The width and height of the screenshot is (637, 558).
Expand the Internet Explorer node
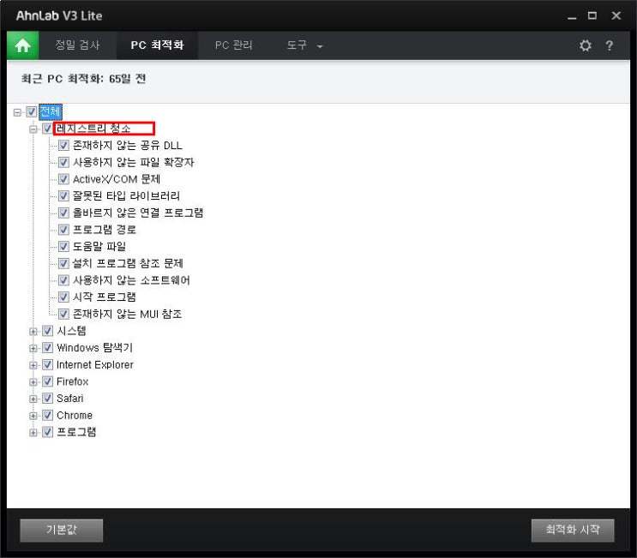tap(33, 365)
